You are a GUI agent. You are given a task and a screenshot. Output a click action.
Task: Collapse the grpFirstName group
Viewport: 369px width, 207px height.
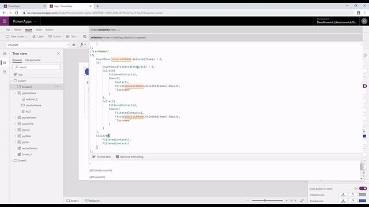(x=16, y=93)
